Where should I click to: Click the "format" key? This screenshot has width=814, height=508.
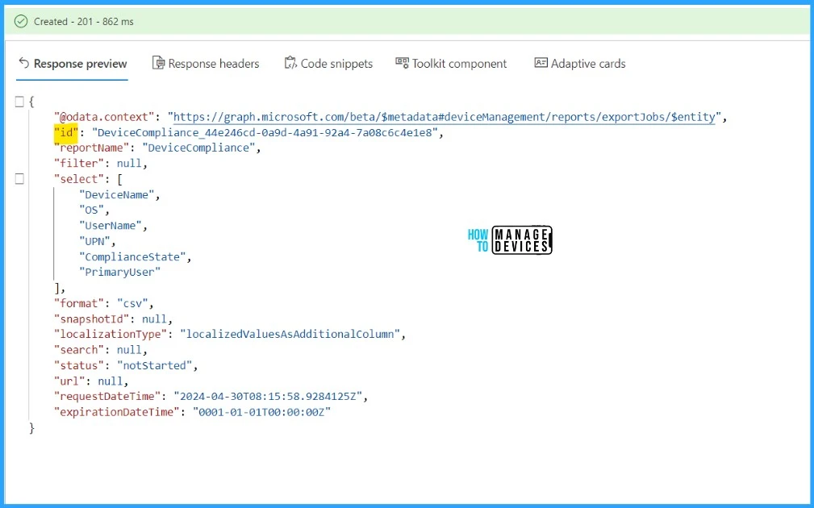(x=79, y=303)
